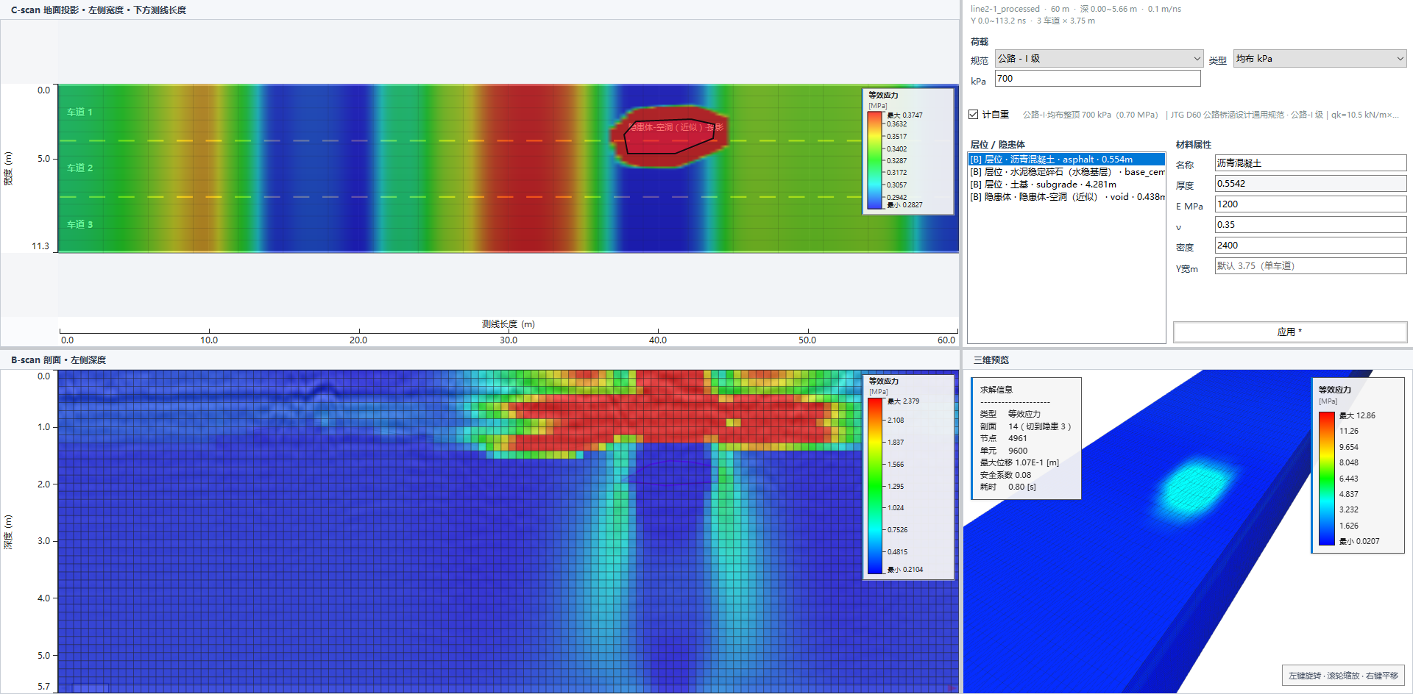Click the E MPa modulus field
The width and height of the screenshot is (1413, 694).
pyautogui.click(x=1310, y=204)
